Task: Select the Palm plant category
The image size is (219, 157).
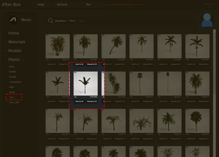Action: (x=11, y=87)
